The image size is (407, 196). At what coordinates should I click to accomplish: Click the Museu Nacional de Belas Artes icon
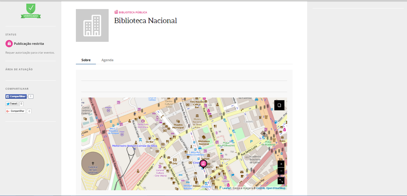pos(197,116)
